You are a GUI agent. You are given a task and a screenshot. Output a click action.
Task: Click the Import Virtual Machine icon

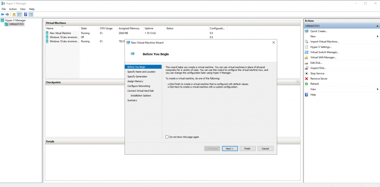pos(307,42)
